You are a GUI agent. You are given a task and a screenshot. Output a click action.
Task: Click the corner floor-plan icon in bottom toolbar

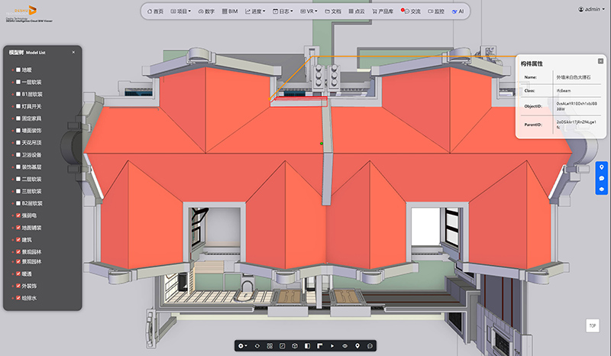[320, 346]
